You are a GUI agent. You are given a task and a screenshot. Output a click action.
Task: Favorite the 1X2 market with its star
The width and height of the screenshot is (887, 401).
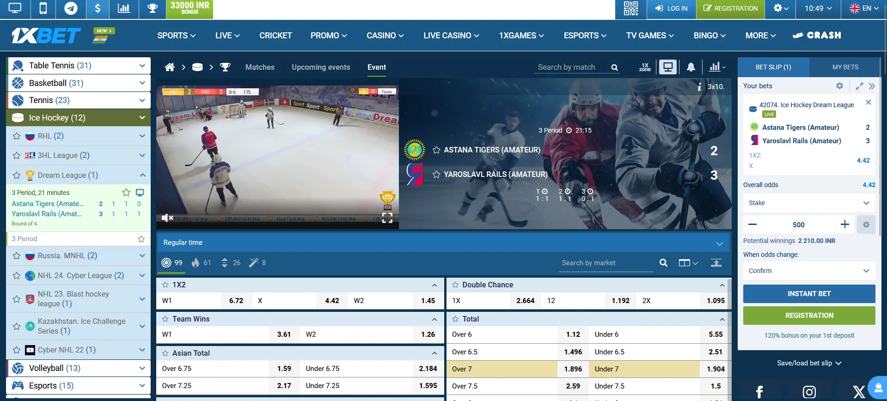pos(165,285)
